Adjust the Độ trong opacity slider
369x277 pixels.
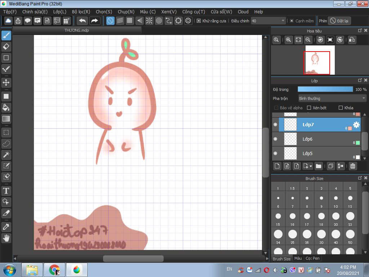[325, 89]
